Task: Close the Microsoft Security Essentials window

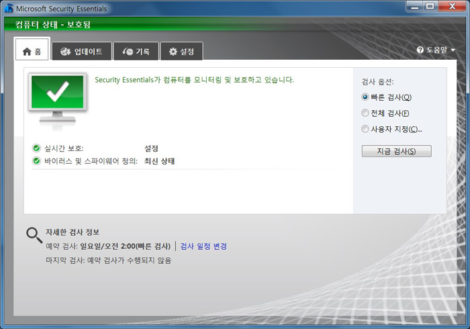Action: click(452, 7)
